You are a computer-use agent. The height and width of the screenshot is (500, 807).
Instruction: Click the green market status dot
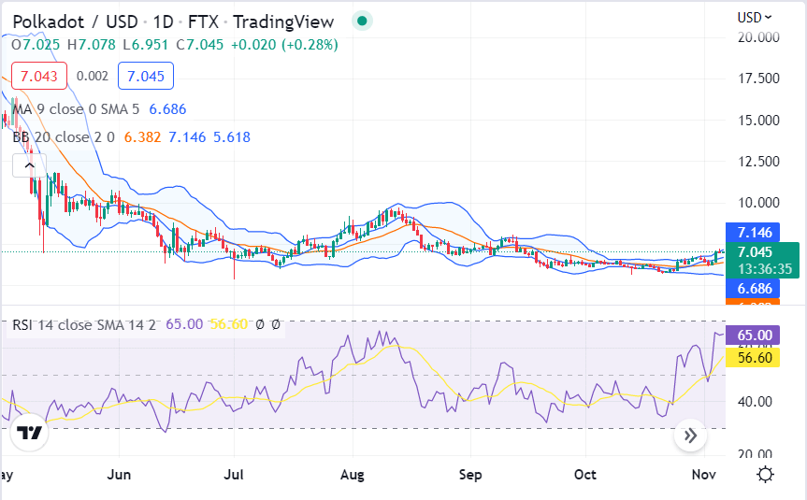pyautogui.click(x=362, y=21)
